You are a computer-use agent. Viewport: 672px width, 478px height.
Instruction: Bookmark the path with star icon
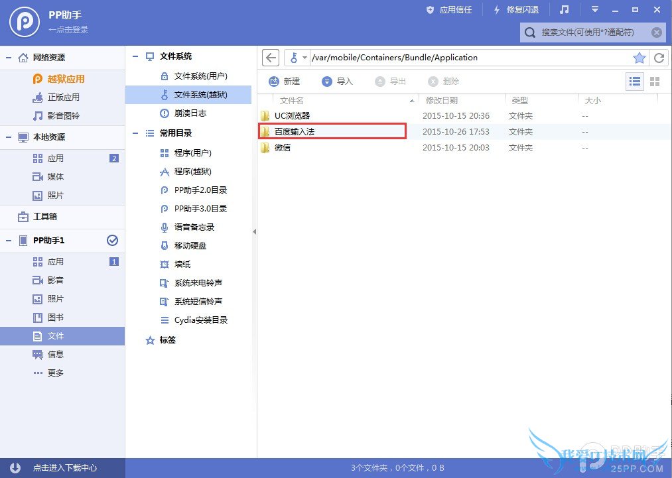[639, 58]
